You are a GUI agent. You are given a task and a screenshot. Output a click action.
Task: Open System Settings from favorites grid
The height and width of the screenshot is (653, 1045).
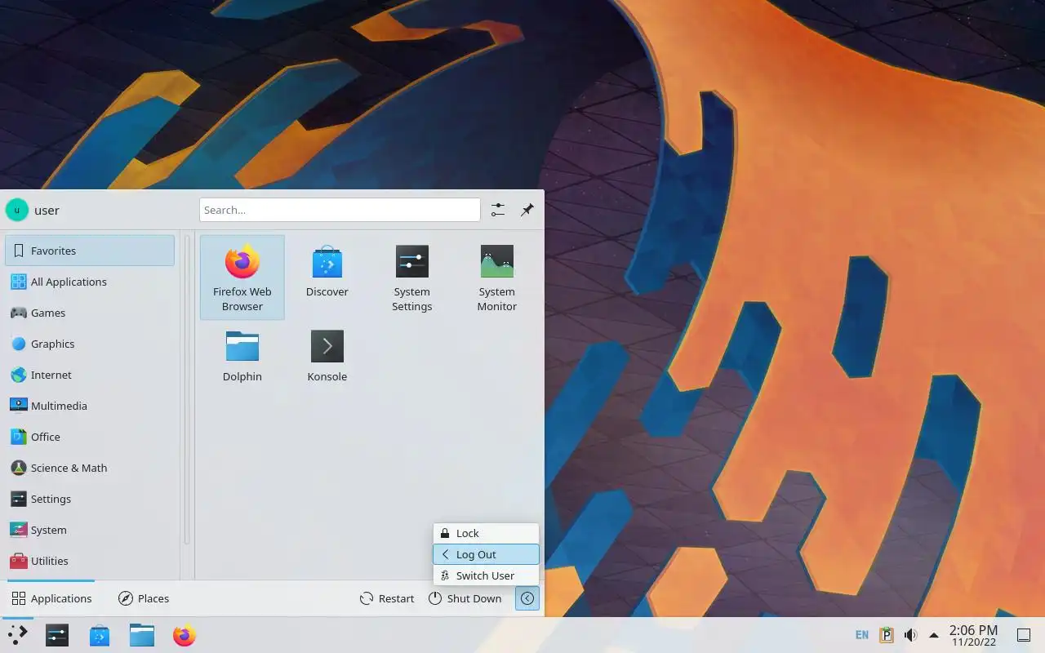point(412,278)
